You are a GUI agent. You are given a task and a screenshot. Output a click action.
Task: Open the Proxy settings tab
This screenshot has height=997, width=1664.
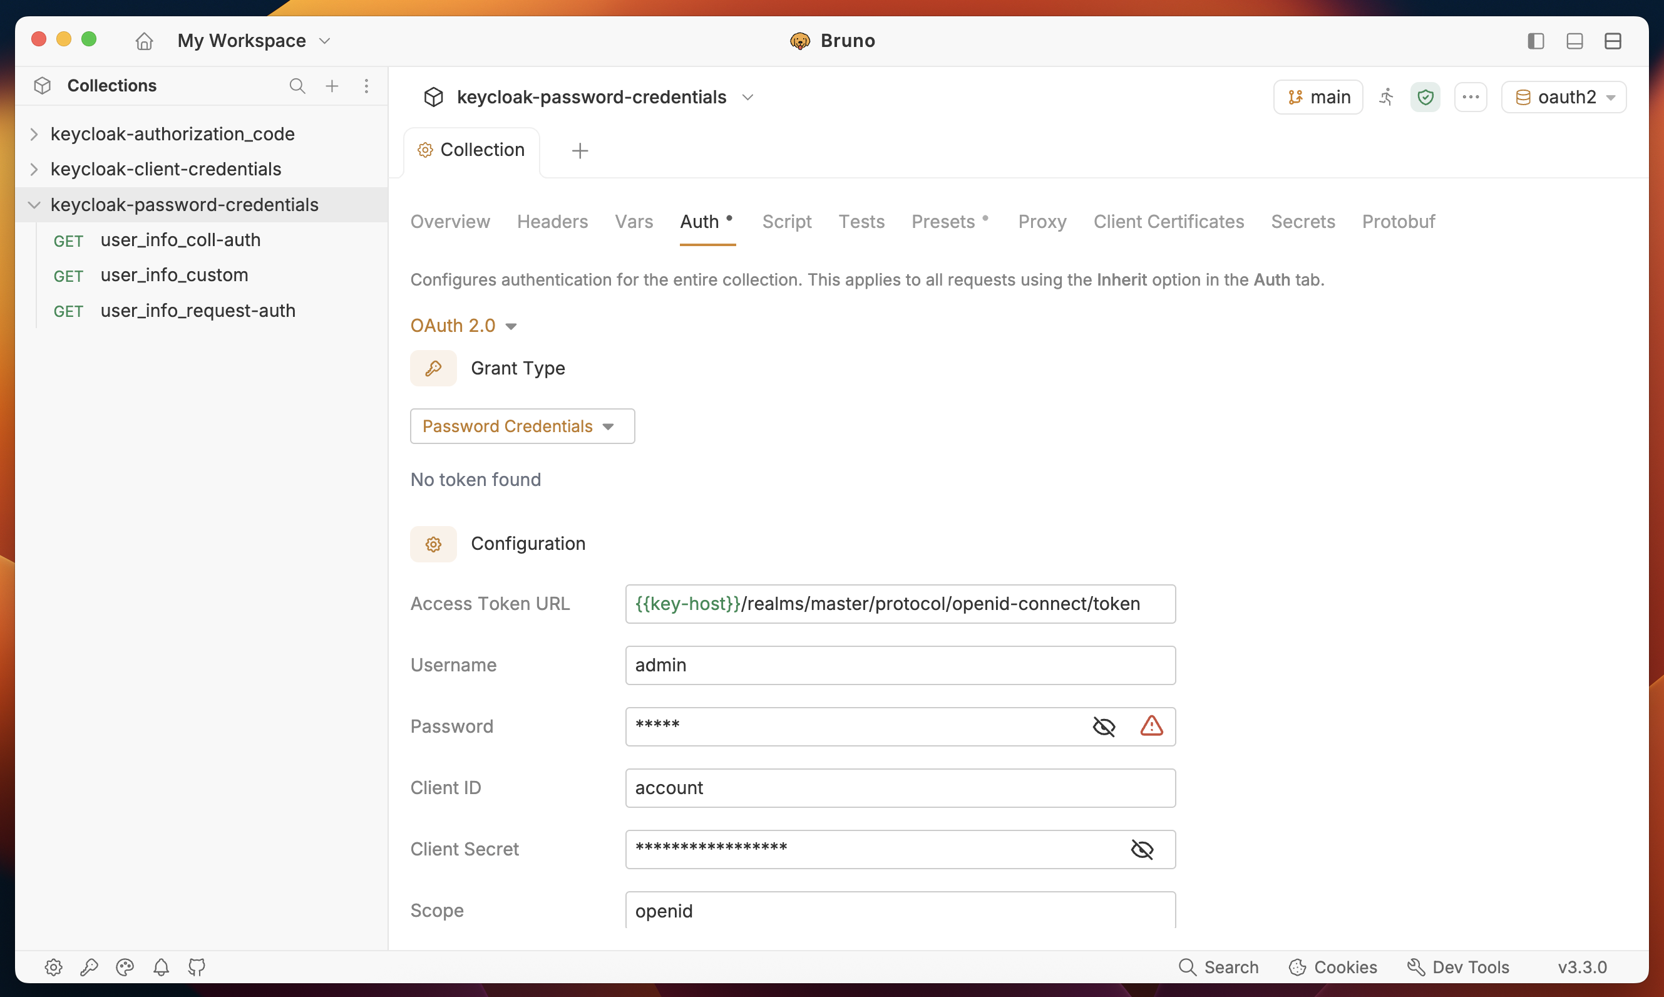tap(1042, 222)
